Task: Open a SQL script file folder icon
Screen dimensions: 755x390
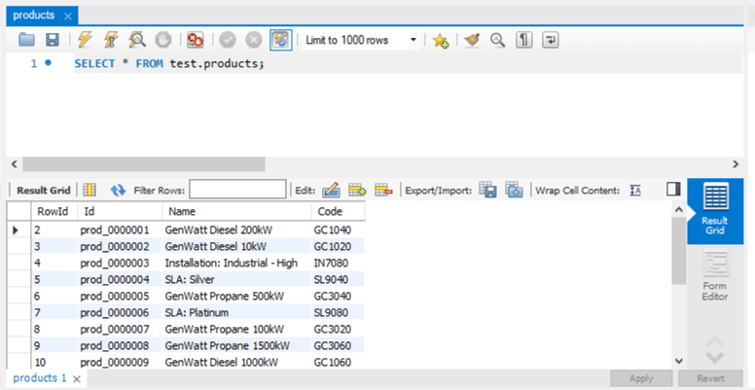Action: (26, 40)
